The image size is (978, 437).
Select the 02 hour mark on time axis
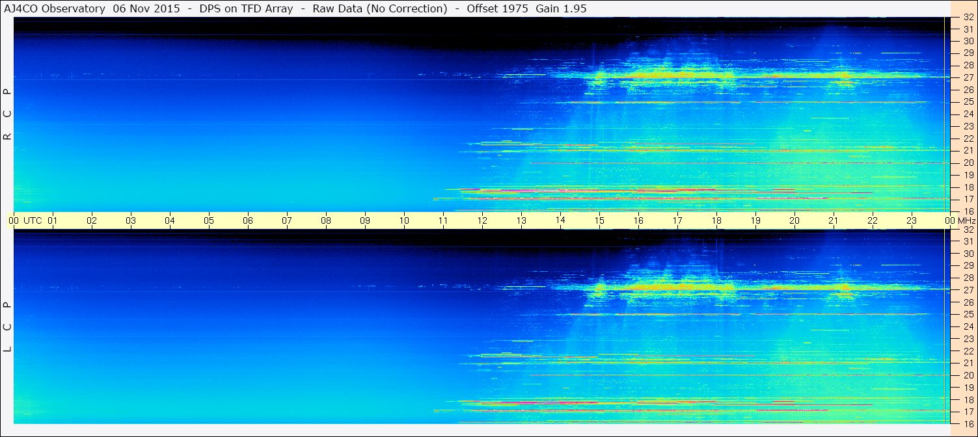click(x=92, y=220)
